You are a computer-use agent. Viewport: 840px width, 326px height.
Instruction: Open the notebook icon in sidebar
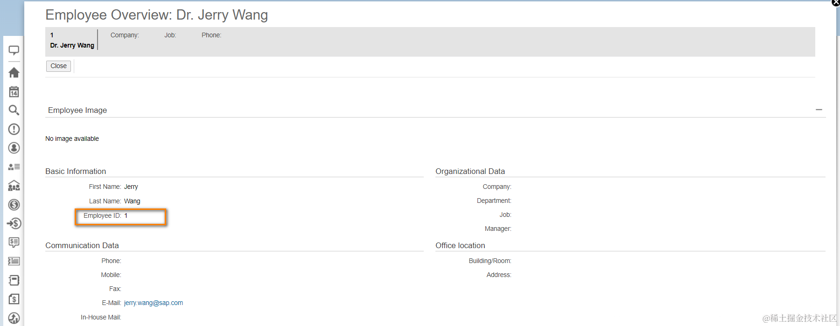click(x=14, y=280)
